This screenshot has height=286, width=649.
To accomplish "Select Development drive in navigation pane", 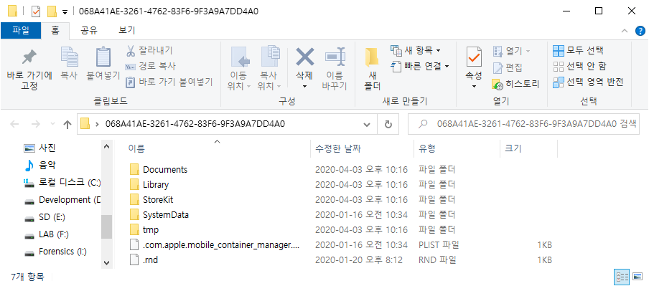I will 62,199.
